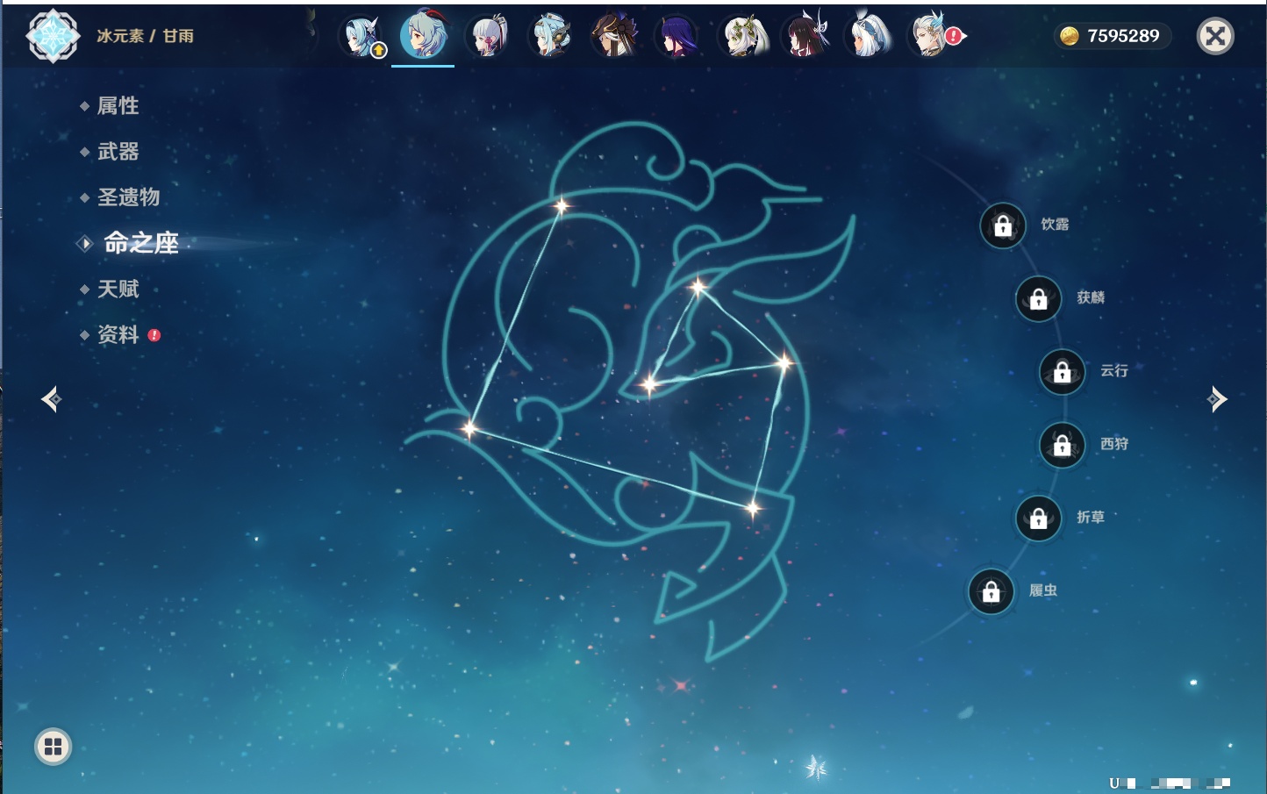The image size is (1267, 794).
Task: Click the locked 饮露 constellation node
Action: click(1003, 225)
